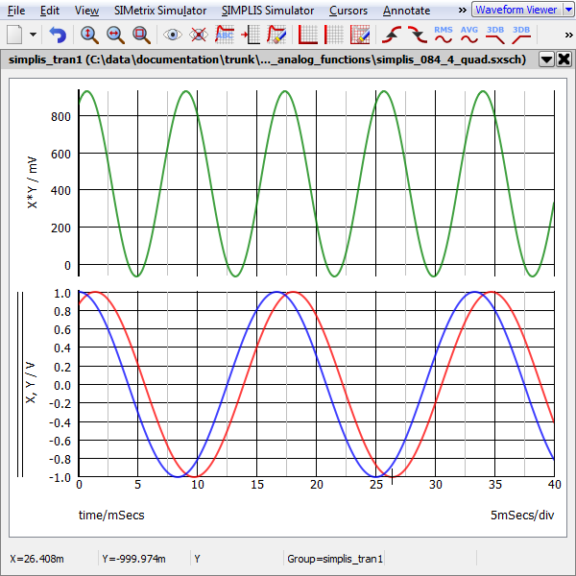
Task: Click the vertical zoom magnifier icon
Action: 88,35
